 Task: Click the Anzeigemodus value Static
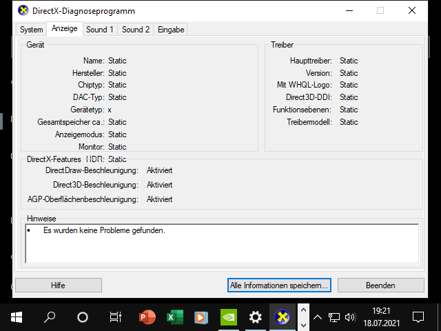(117, 134)
